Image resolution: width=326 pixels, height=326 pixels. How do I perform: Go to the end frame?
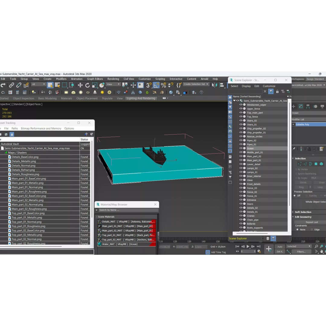(x=258, y=247)
